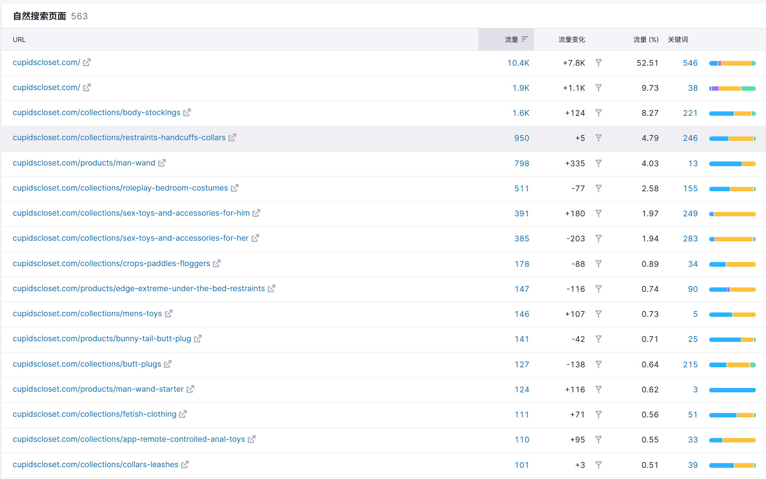
Task: Click filter icon in the +335 man-wand row
Action: coord(599,164)
